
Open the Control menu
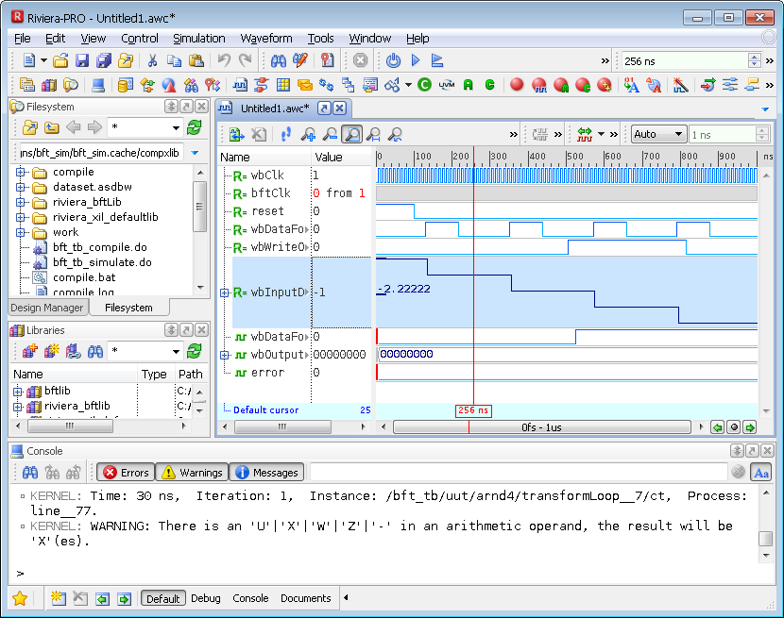coord(140,39)
